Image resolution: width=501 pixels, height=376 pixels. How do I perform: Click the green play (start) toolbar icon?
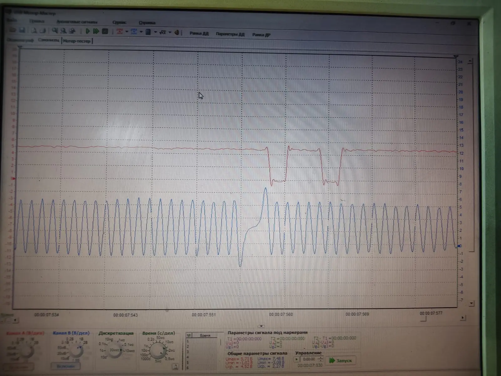click(x=88, y=31)
